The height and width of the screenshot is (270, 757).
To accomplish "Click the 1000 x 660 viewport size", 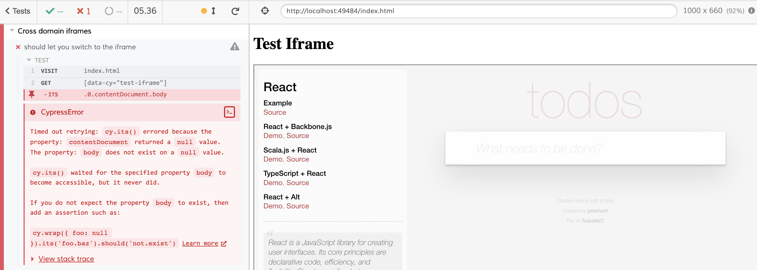I will pos(702,11).
